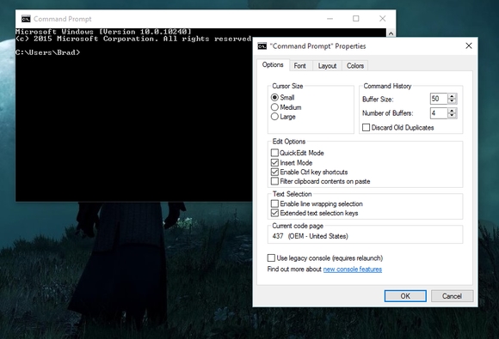Enable Filter clipboard contents on paste
The image size is (499, 339).
(x=274, y=181)
